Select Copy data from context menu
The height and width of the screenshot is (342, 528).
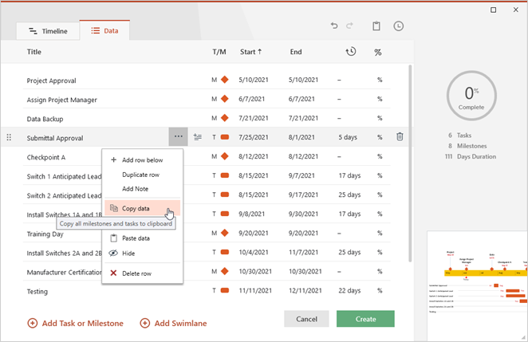coord(135,208)
